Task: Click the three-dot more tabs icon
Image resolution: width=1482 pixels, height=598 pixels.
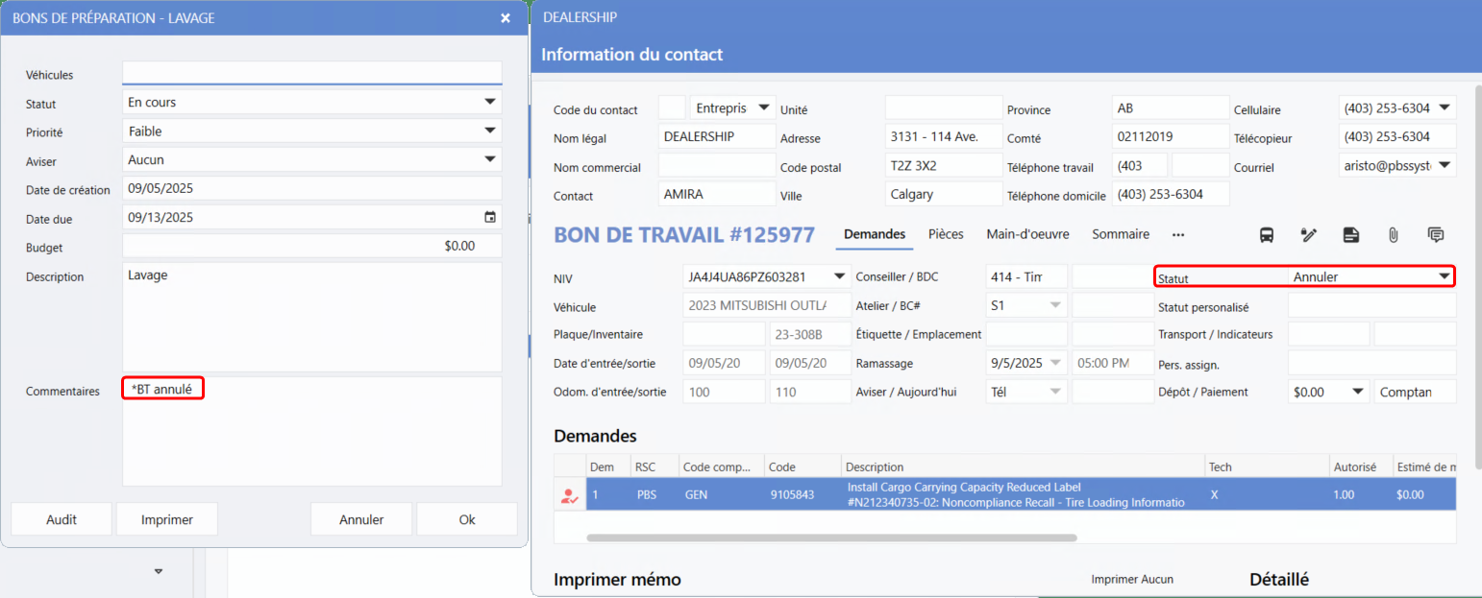Action: pos(1178,235)
